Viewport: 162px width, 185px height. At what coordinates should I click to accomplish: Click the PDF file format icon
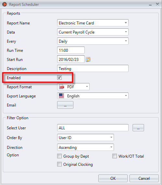61,87
